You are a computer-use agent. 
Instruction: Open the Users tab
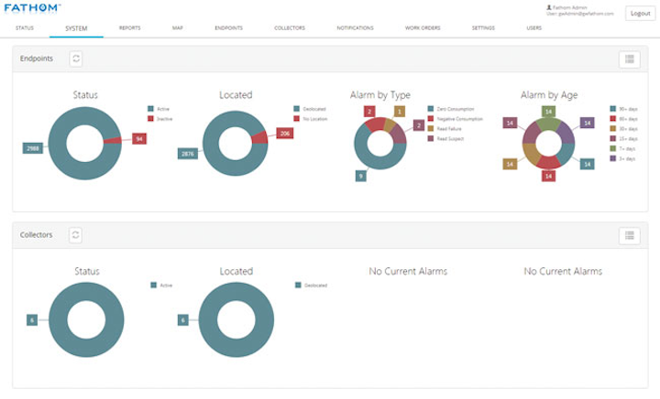coord(534,28)
